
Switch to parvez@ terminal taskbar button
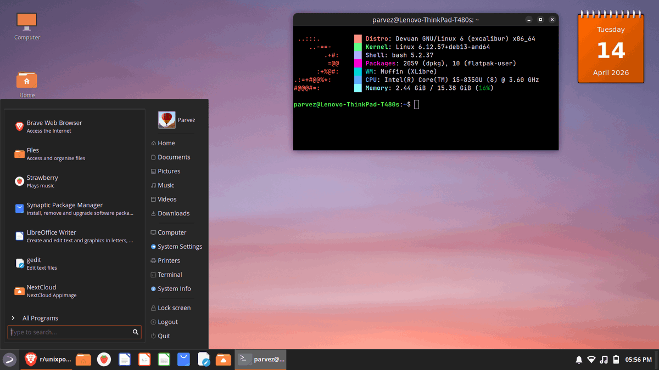(261, 360)
